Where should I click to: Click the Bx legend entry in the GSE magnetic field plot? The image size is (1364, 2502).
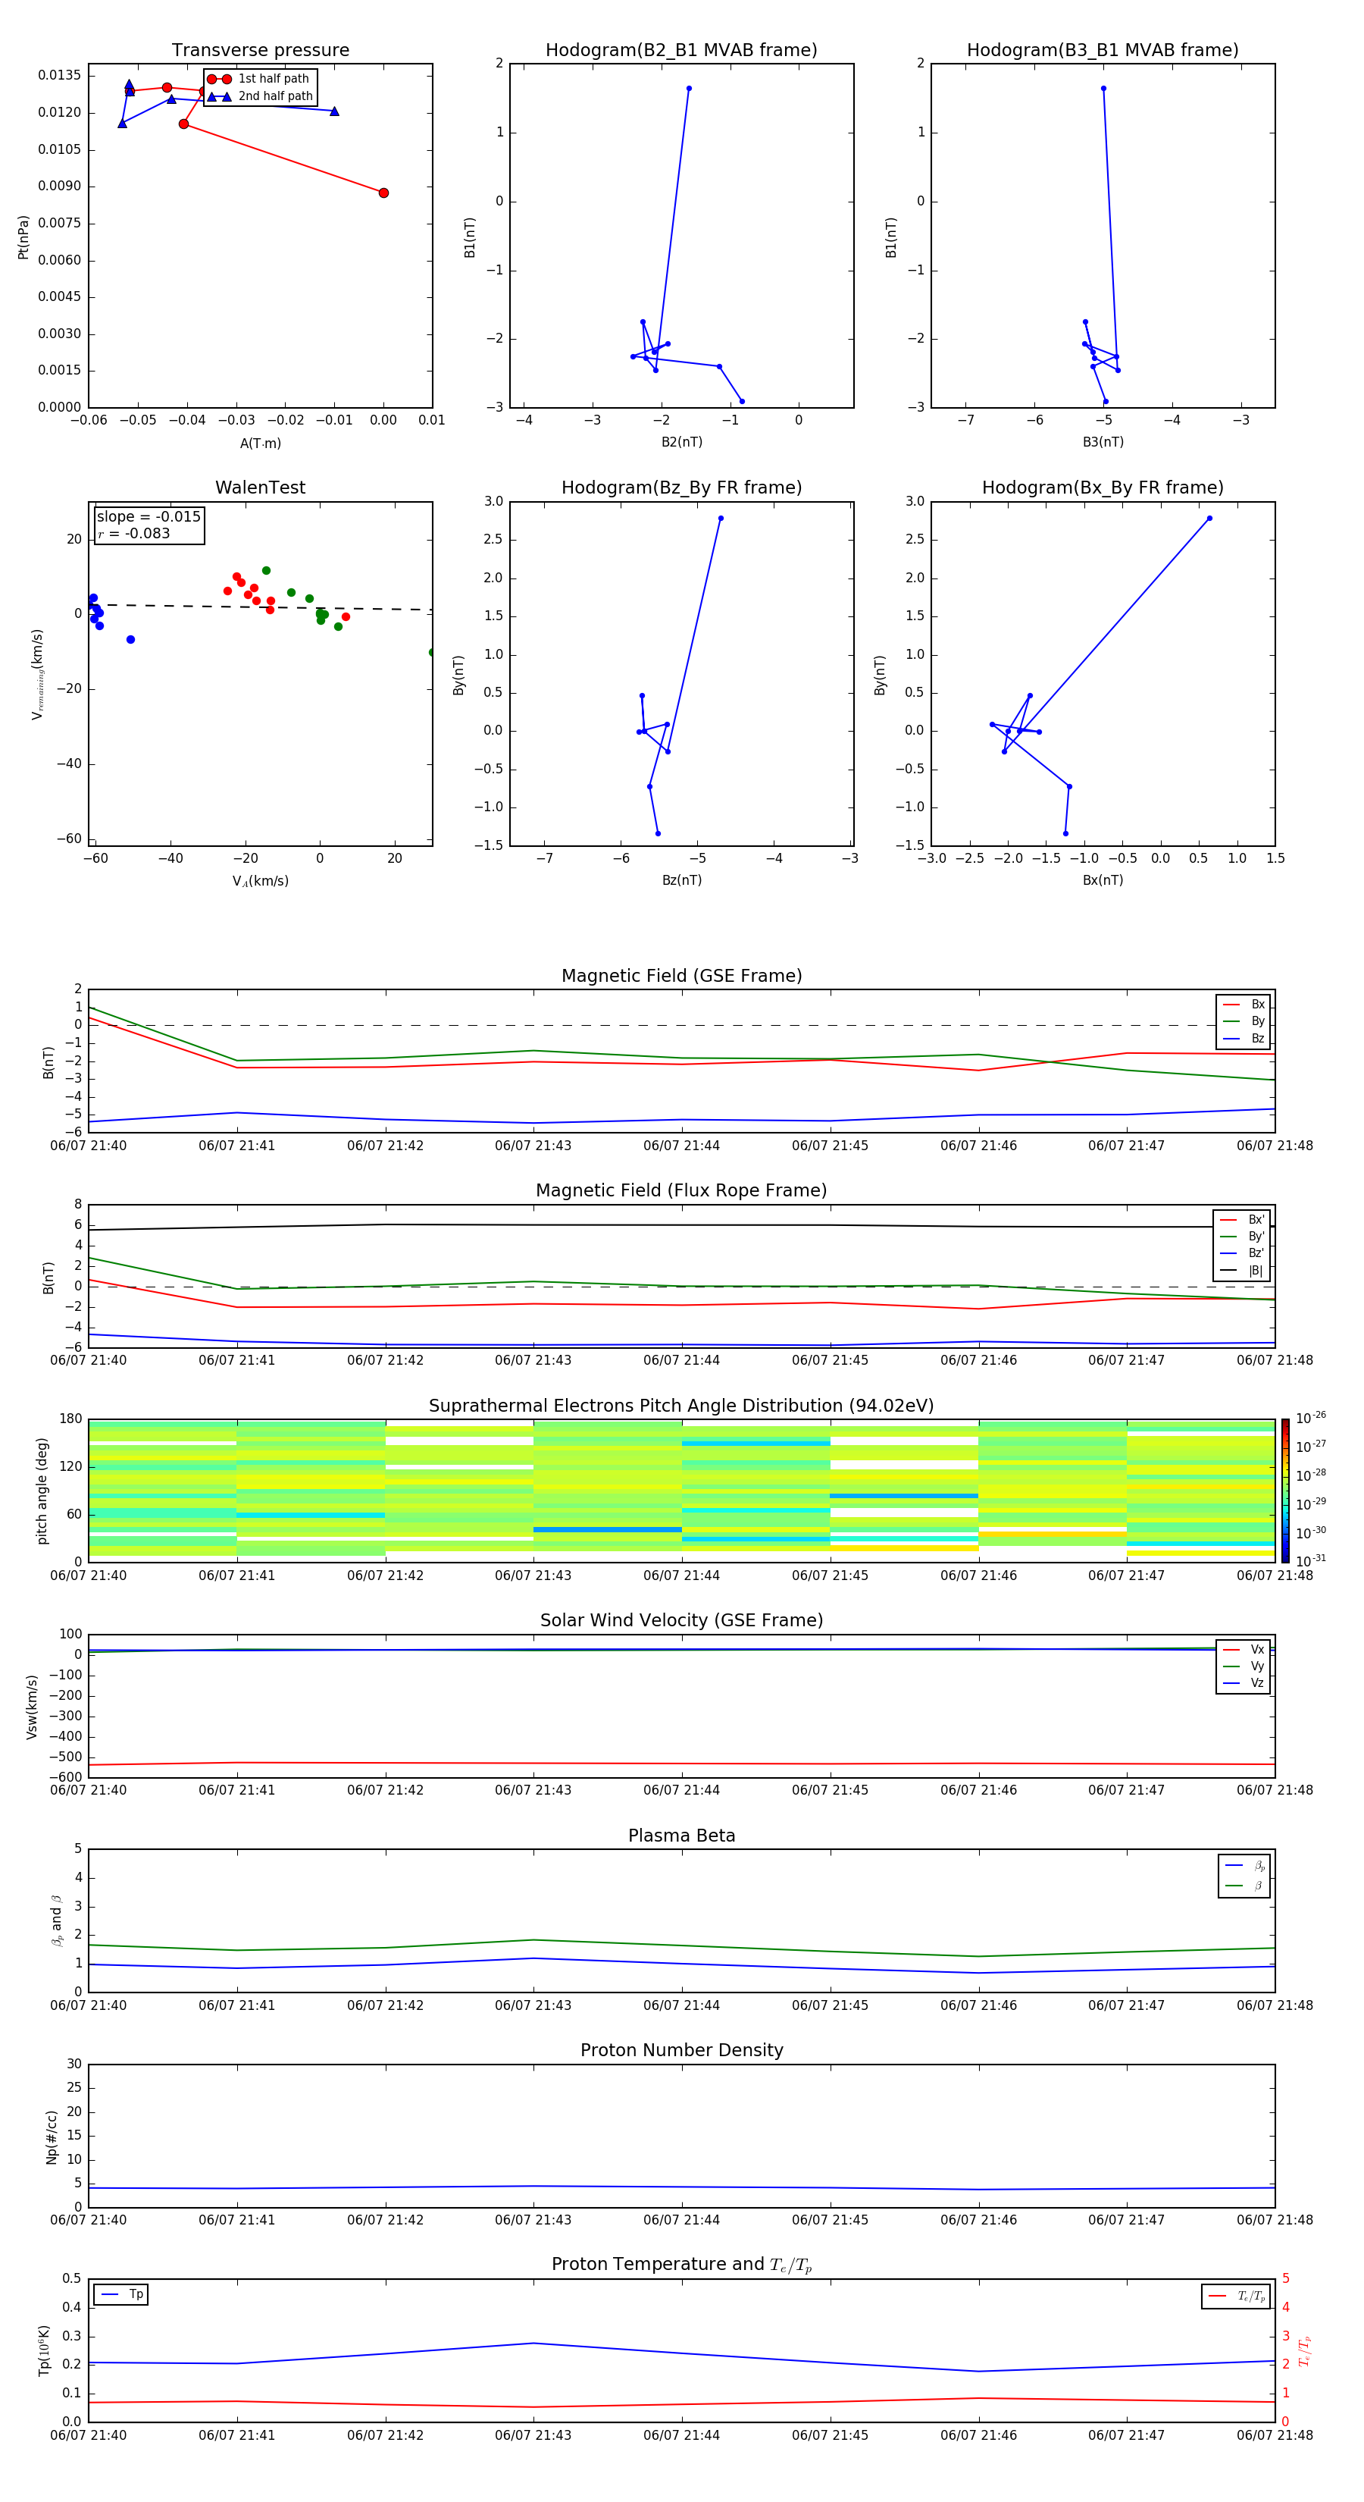point(1244,1005)
